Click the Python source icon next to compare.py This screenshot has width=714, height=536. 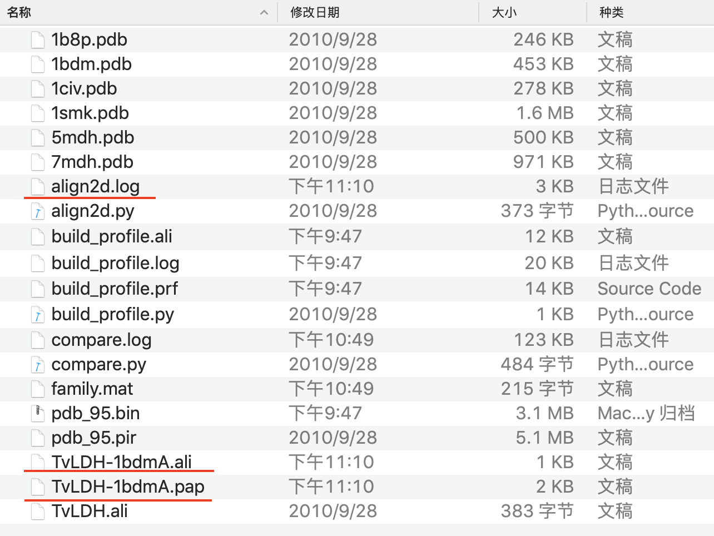[x=37, y=364]
